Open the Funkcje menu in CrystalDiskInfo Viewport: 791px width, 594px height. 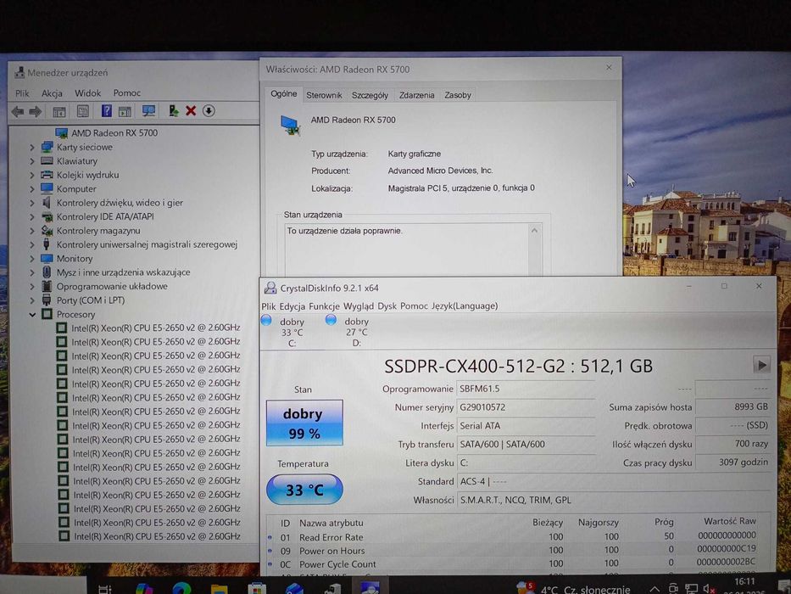324,306
